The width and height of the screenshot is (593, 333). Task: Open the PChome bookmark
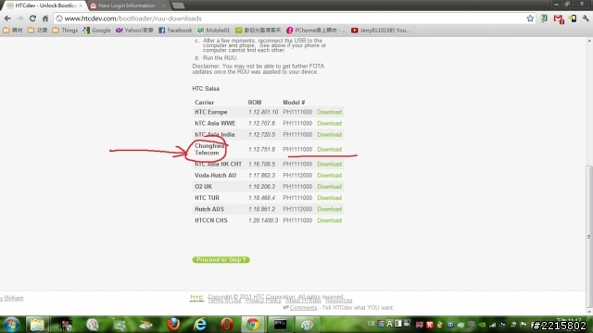316,31
